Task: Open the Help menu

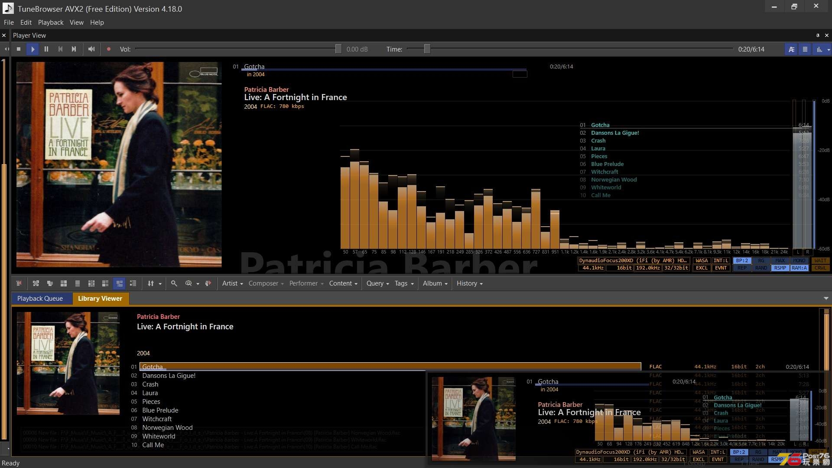Action: 97,23
